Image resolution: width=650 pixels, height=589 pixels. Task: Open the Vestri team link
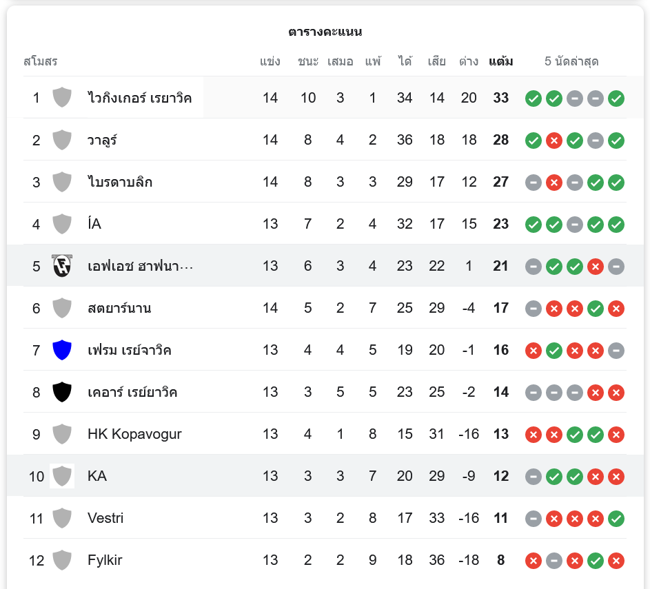pos(105,518)
